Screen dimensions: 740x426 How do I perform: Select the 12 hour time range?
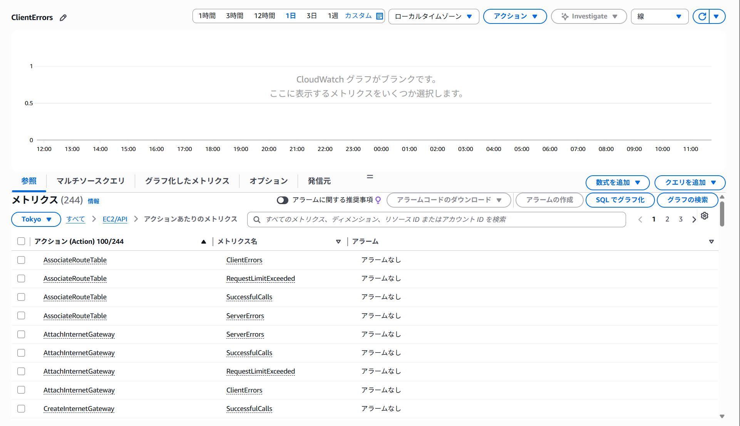click(265, 16)
